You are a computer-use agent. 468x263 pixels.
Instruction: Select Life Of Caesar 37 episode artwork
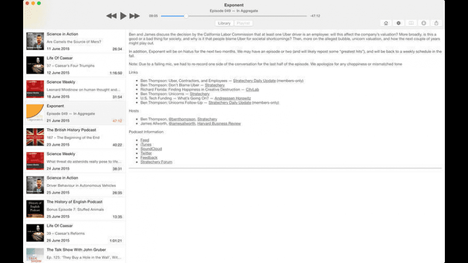pos(35,65)
